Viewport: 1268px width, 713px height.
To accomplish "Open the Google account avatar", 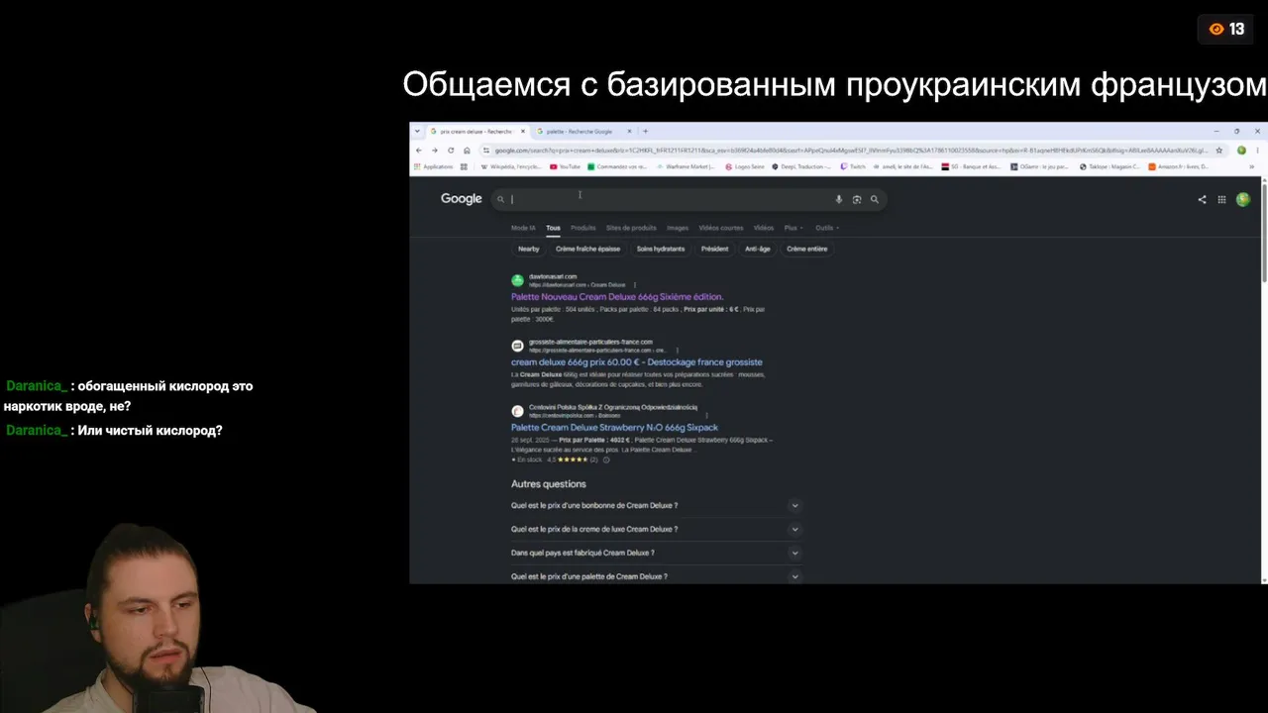I will point(1243,199).
